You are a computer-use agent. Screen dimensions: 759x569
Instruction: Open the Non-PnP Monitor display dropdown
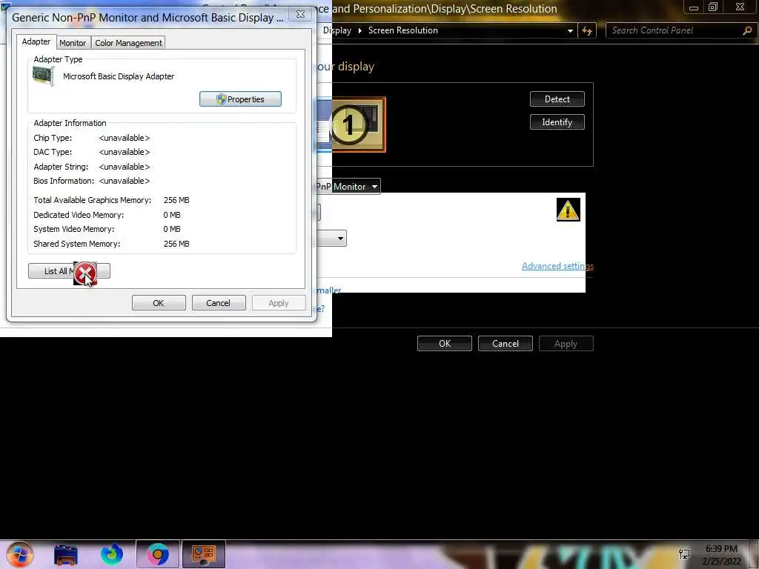pos(348,186)
